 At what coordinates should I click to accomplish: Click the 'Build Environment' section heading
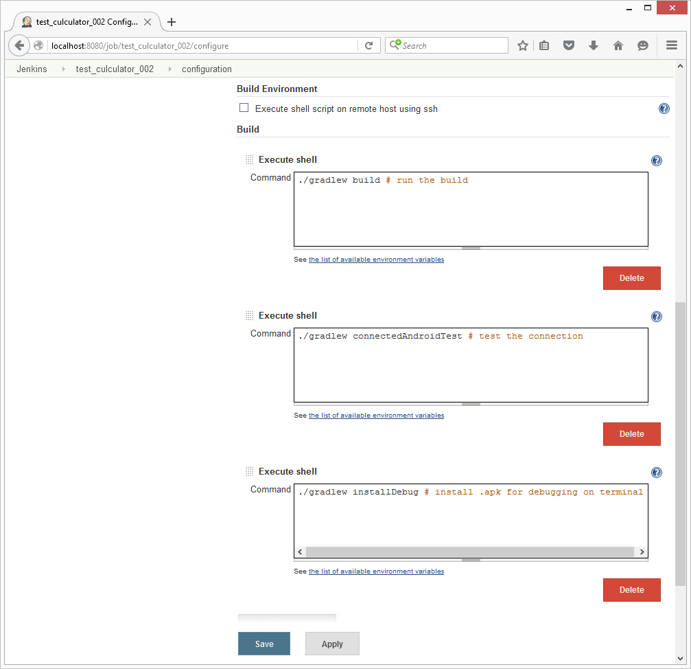(277, 89)
